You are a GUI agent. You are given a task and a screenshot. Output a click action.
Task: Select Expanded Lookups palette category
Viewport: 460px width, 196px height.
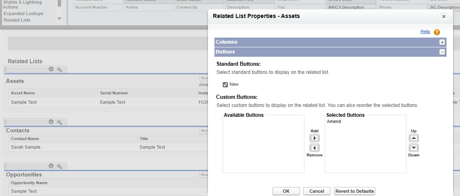pos(23,13)
